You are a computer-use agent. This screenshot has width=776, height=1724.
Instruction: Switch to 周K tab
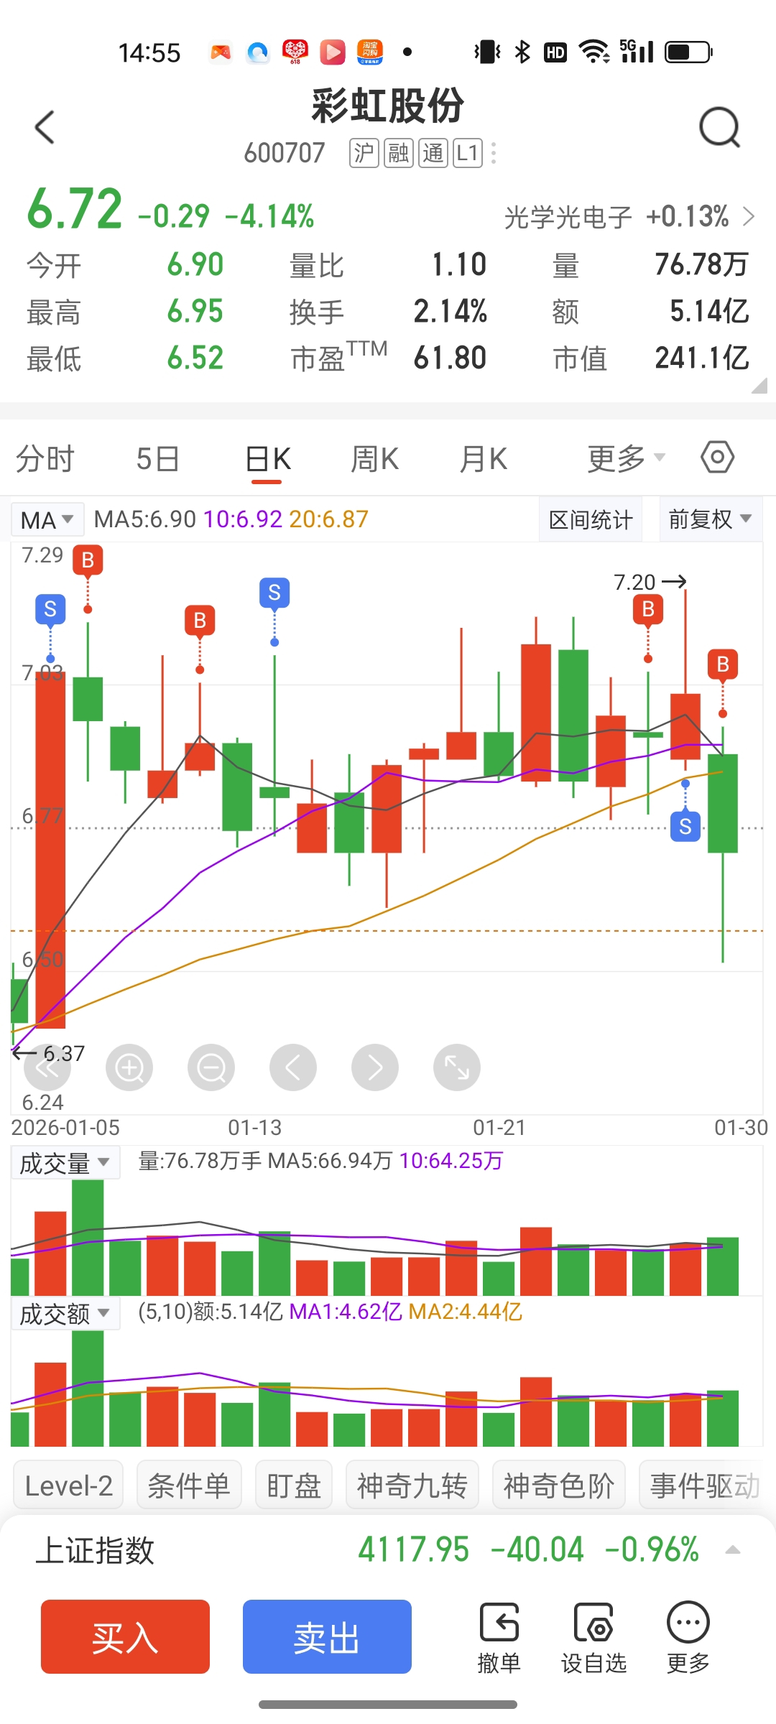click(x=374, y=458)
